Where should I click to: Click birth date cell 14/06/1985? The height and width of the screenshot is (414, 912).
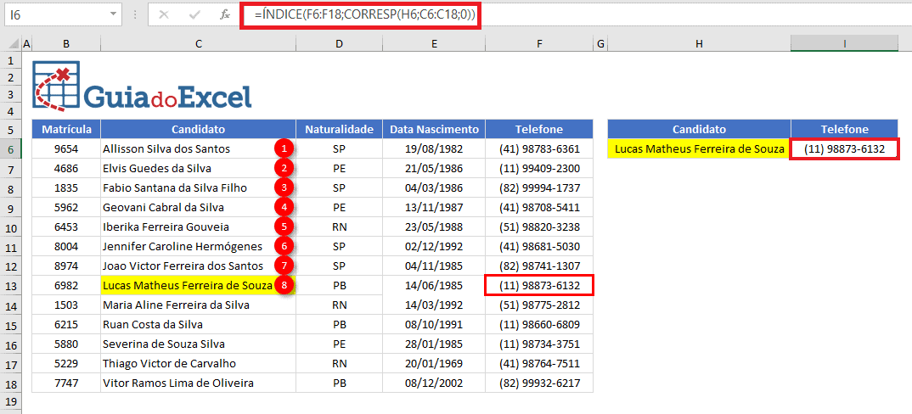point(434,286)
